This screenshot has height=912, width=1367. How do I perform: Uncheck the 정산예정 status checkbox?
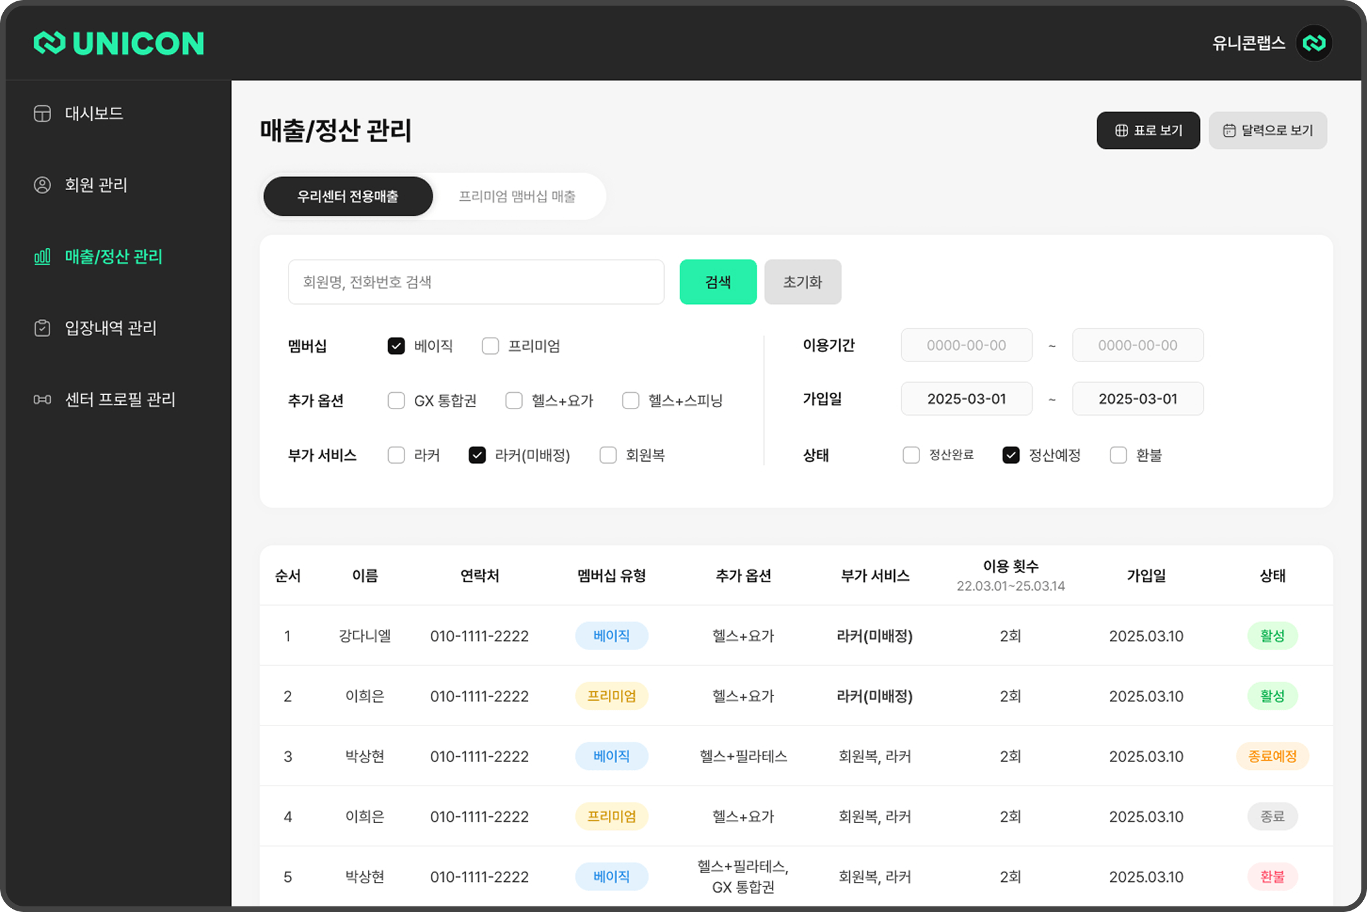[1010, 455]
